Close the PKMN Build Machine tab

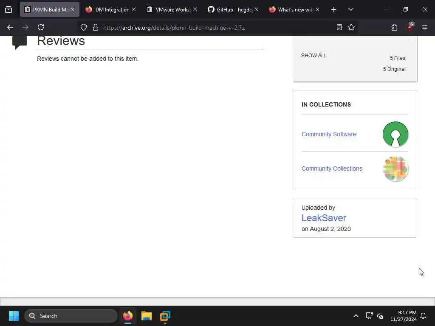pos(72,10)
